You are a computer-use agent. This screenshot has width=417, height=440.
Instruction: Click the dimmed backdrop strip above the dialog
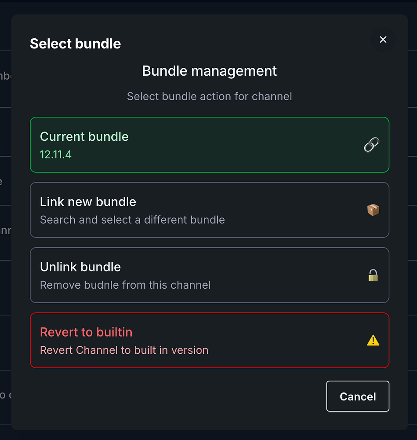pyautogui.click(x=208, y=7)
